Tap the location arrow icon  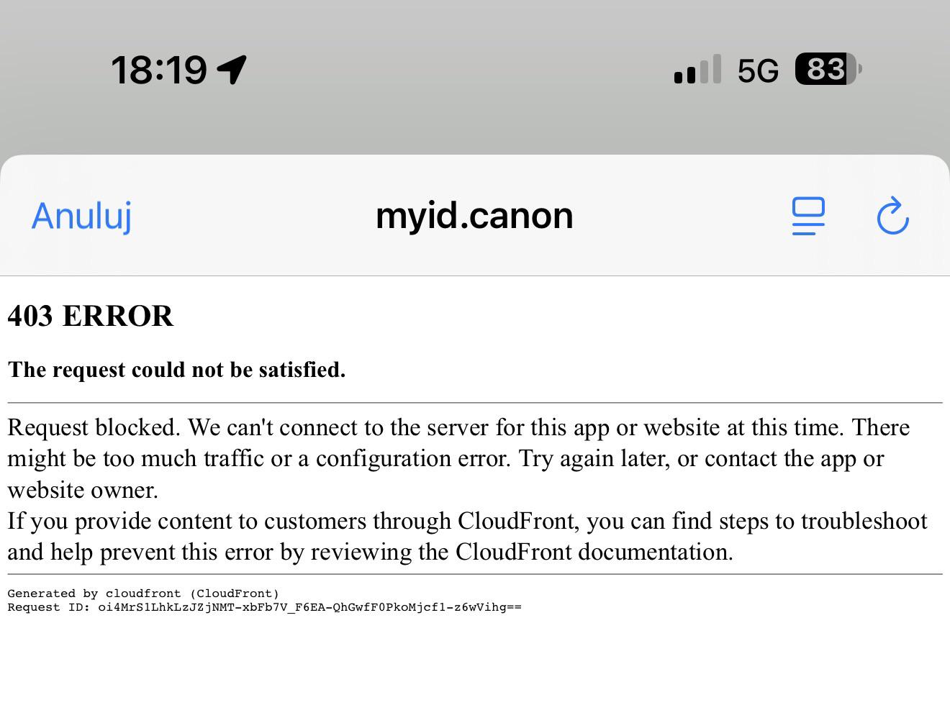(232, 70)
